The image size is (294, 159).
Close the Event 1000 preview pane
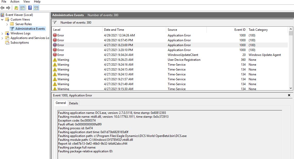(289, 95)
